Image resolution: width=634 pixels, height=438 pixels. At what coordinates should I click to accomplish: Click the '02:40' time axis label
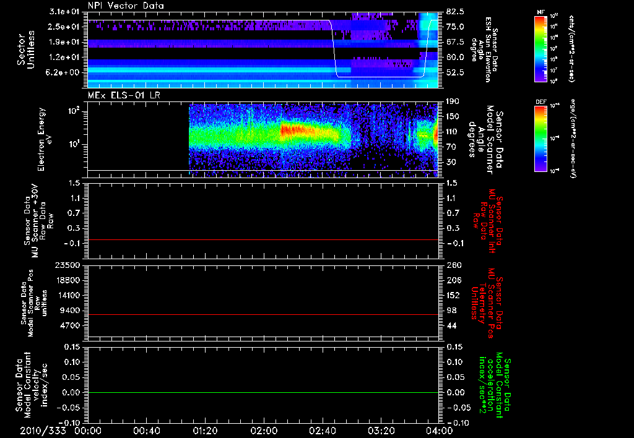pos(322,431)
